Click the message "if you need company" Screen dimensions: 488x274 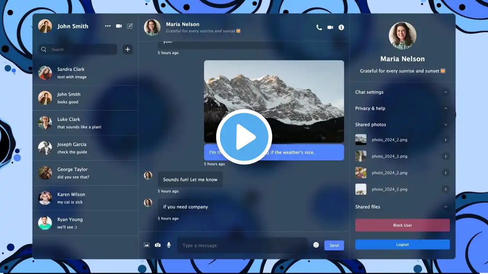186,207
